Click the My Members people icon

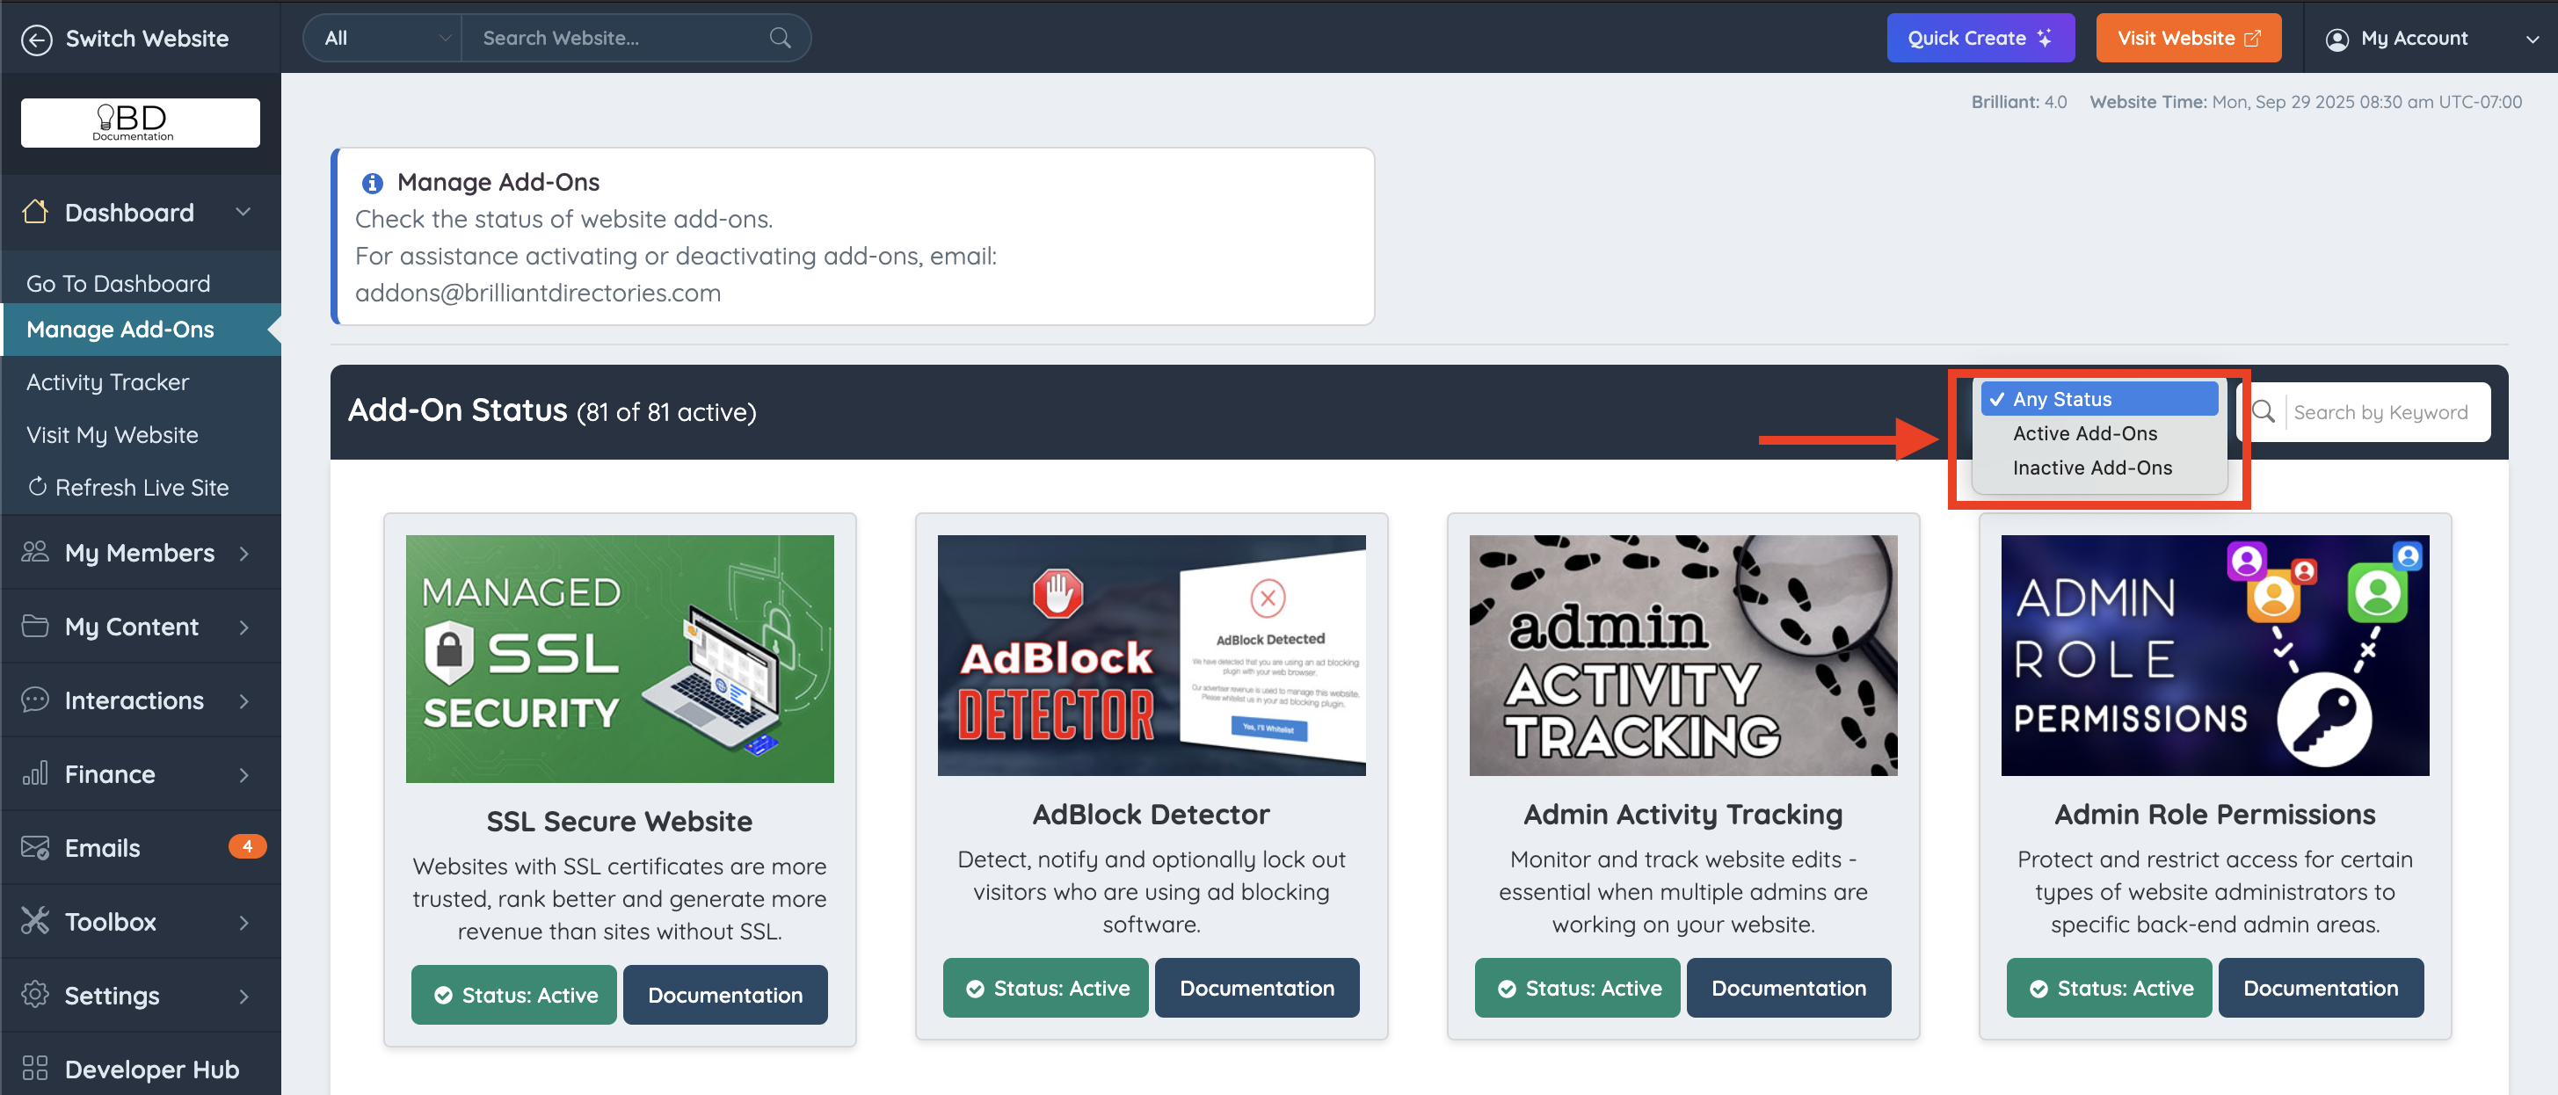(36, 552)
